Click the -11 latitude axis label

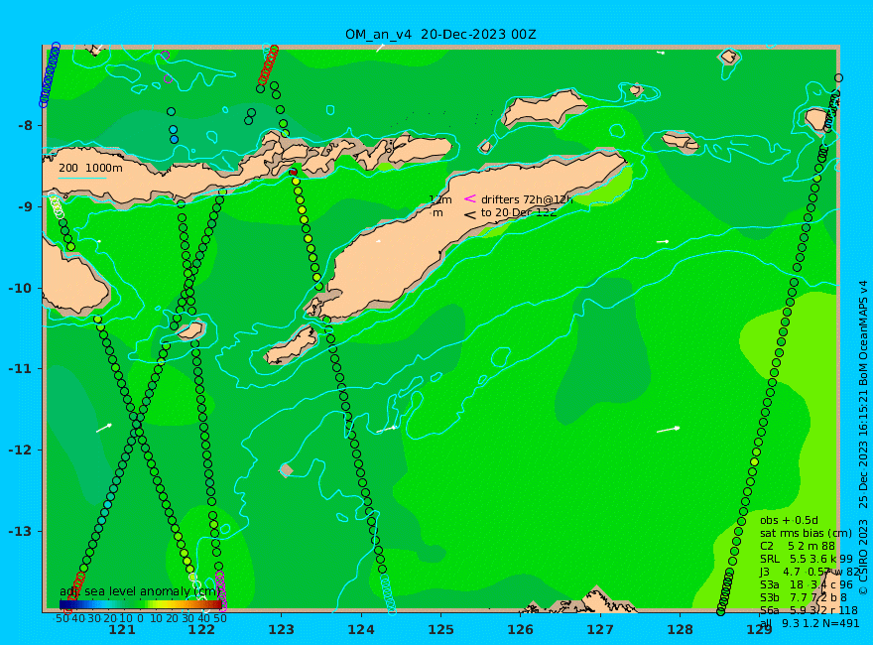pos(22,369)
